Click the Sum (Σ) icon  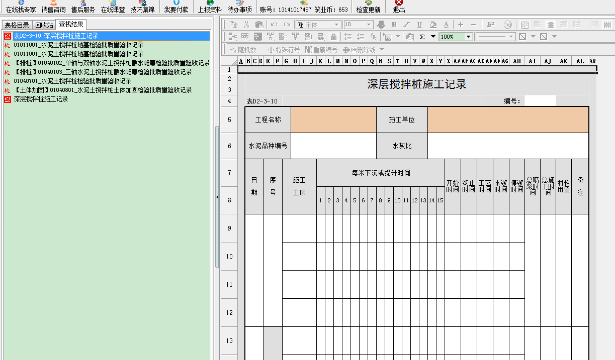click(422, 37)
